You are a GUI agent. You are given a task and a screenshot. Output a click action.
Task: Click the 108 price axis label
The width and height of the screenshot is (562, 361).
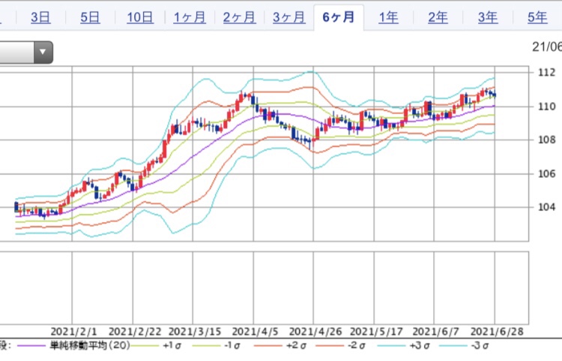[x=546, y=140]
